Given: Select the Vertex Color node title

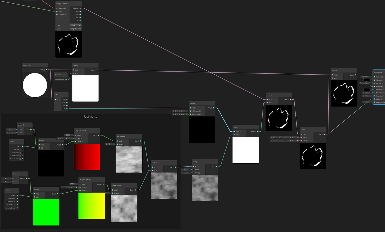Looking at the screenshot, I should click(27, 65).
